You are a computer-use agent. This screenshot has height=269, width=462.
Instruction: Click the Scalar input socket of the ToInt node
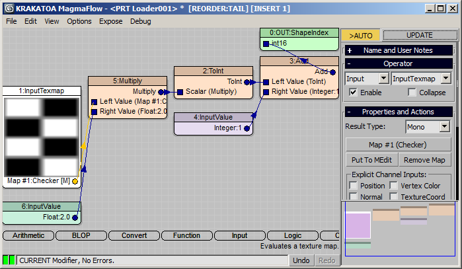pyautogui.click(x=180, y=92)
